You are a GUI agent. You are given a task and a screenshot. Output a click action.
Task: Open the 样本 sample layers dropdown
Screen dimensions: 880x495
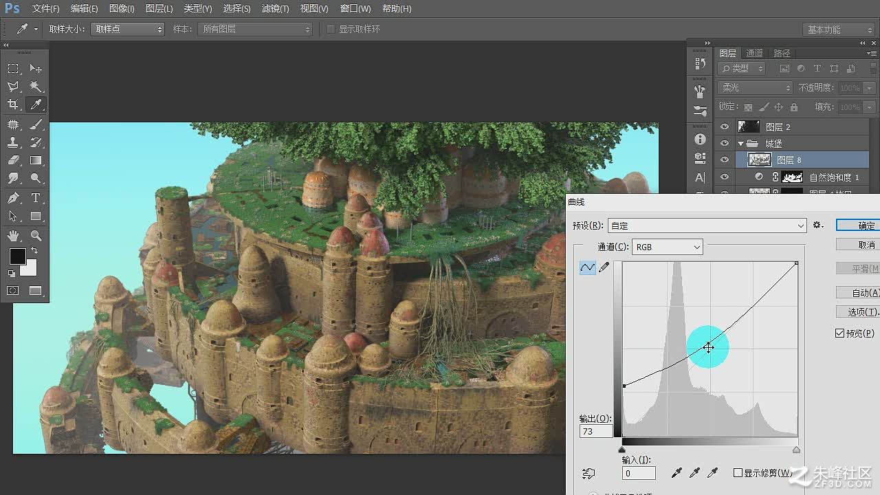click(254, 29)
